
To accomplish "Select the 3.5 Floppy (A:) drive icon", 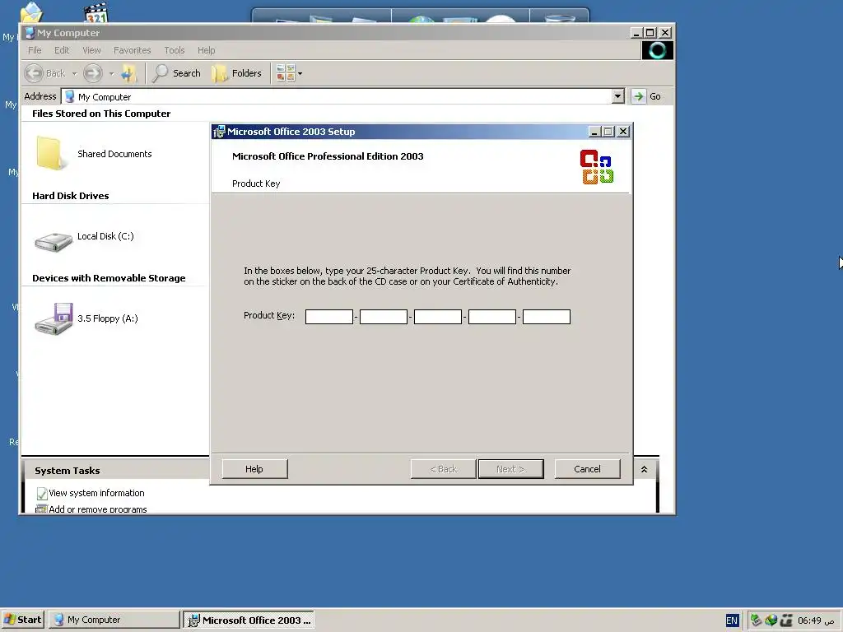I will coord(54,318).
